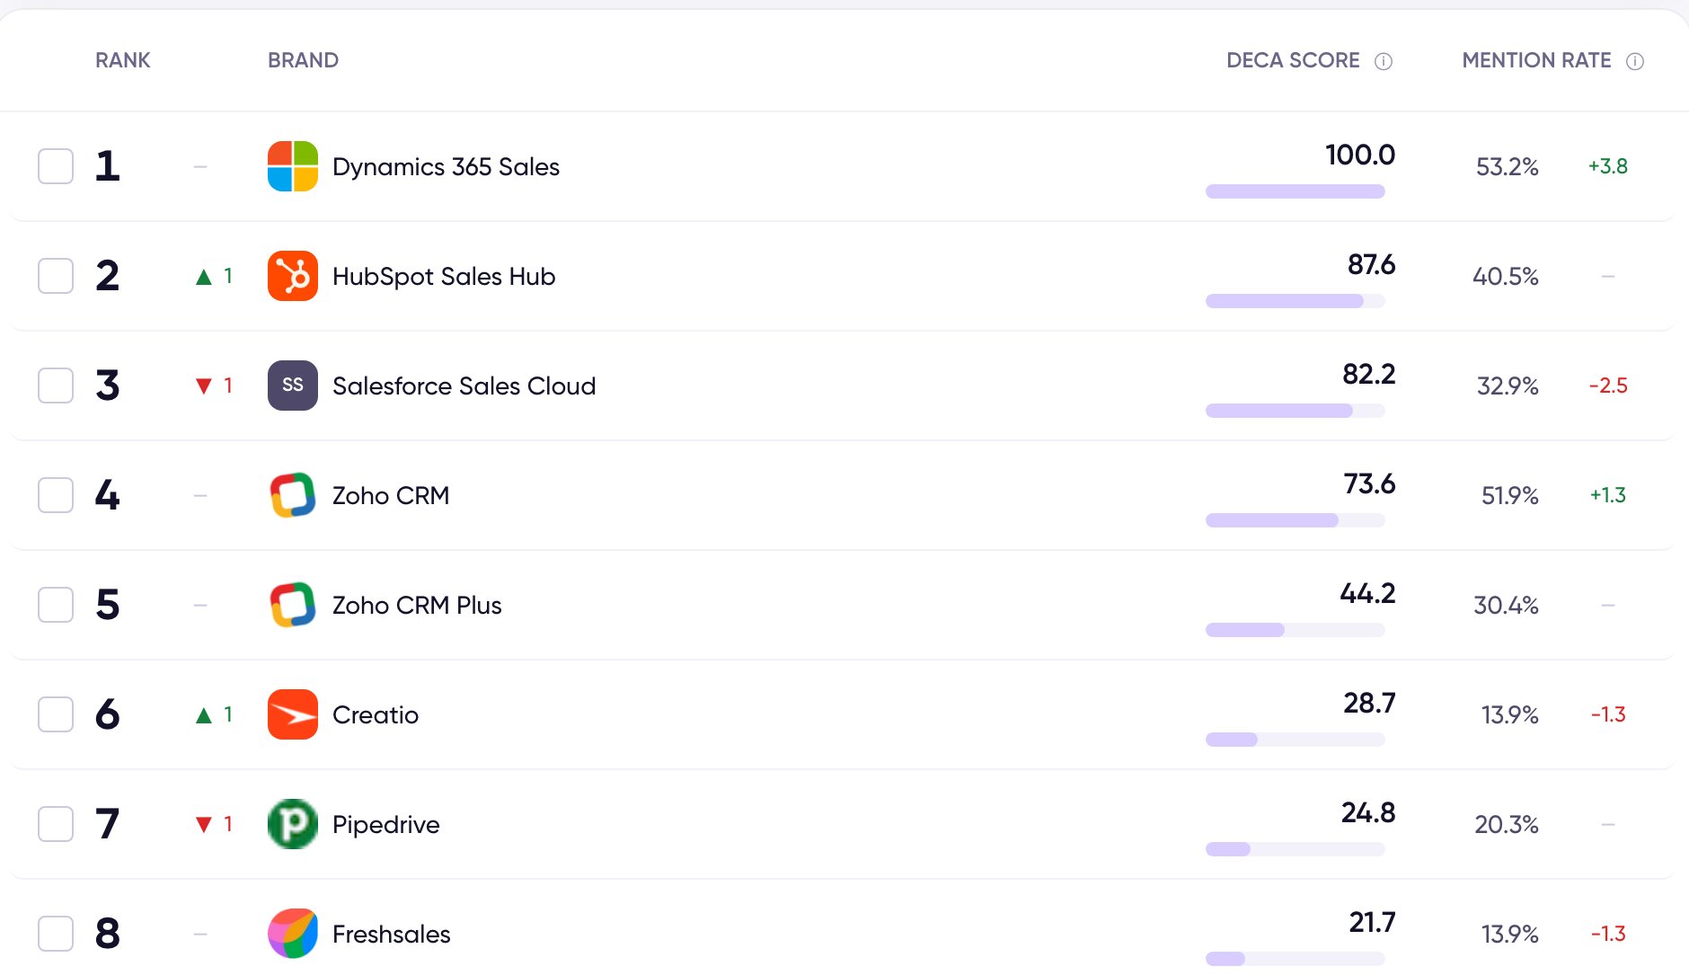Click the DECA SCORE column header

point(1293,60)
